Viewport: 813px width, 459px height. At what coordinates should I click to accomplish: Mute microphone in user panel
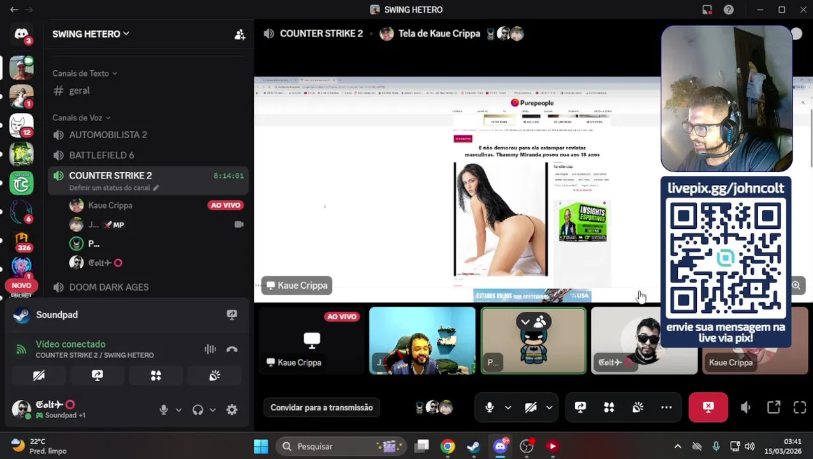click(x=164, y=410)
